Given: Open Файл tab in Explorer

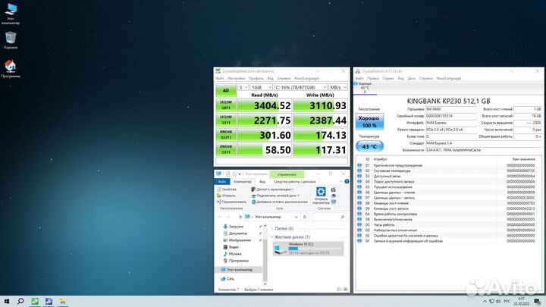Looking at the screenshot, I should 221,182.
